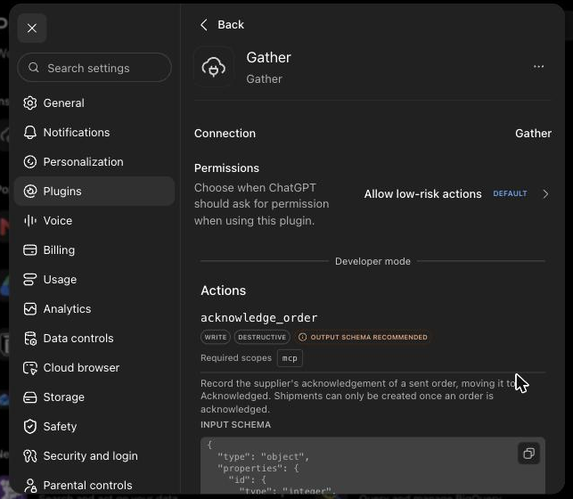Viewport: 573px width, 499px height.
Task: Click the "type": "object" line in schema
Action: click(263, 456)
